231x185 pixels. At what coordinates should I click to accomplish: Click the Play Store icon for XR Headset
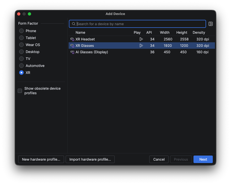[x=141, y=39]
